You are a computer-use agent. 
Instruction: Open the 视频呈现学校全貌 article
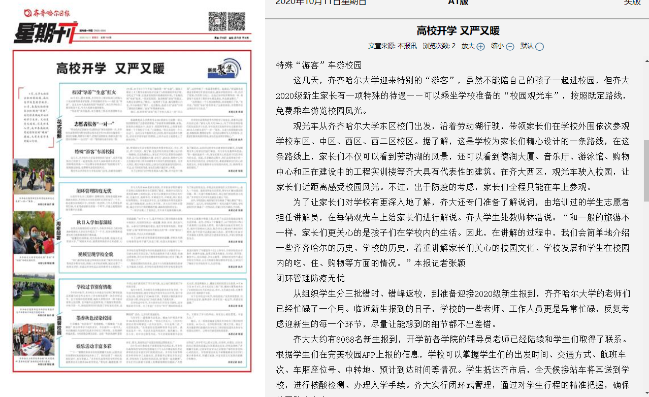[x=94, y=254]
